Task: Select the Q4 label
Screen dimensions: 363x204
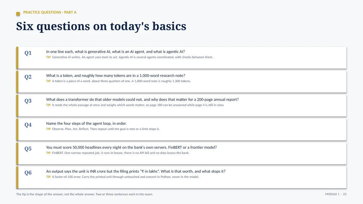Action: coord(28,125)
